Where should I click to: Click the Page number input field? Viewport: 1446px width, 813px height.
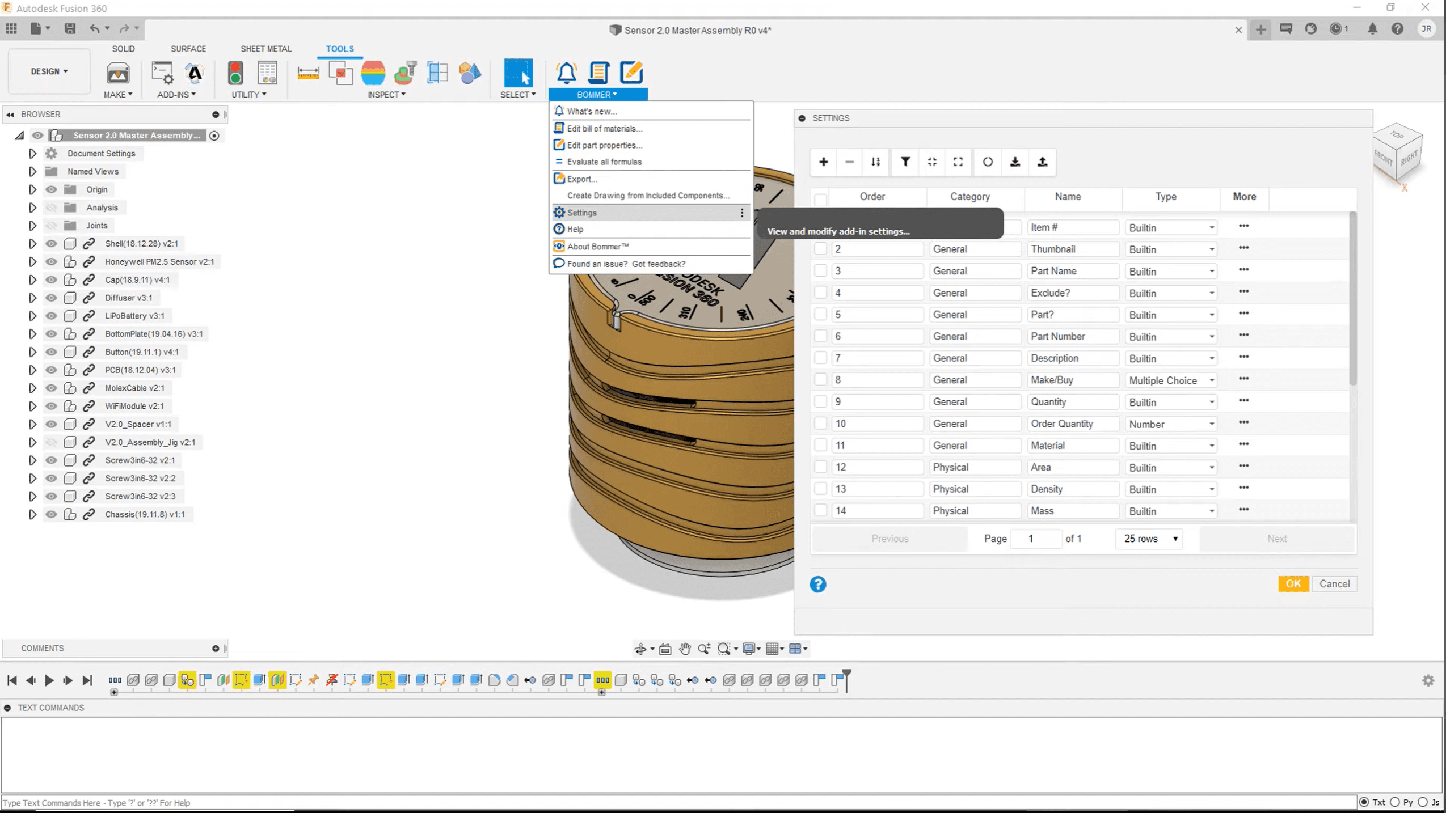(x=1035, y=539)
